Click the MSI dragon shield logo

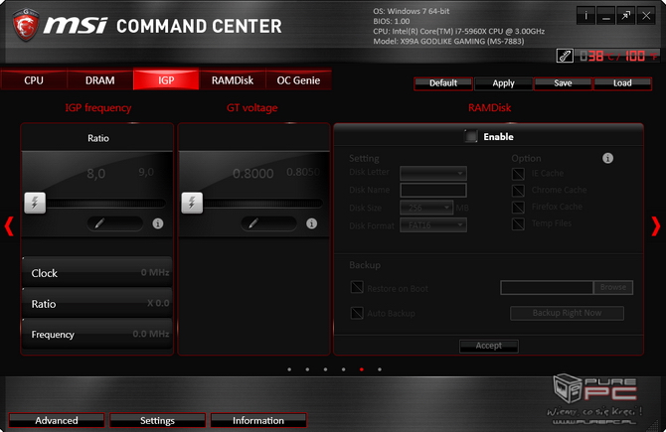[x=26, y=25]
